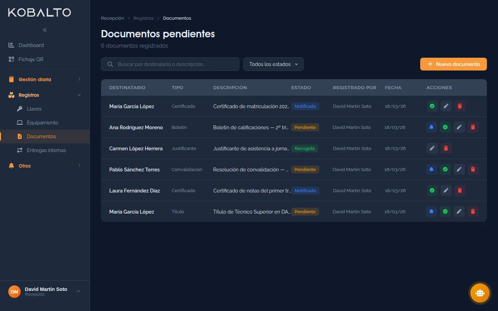Click the Notificado badge for Certificado de matriculación
This screenshot has height=311, width=498.
(305, 106)
